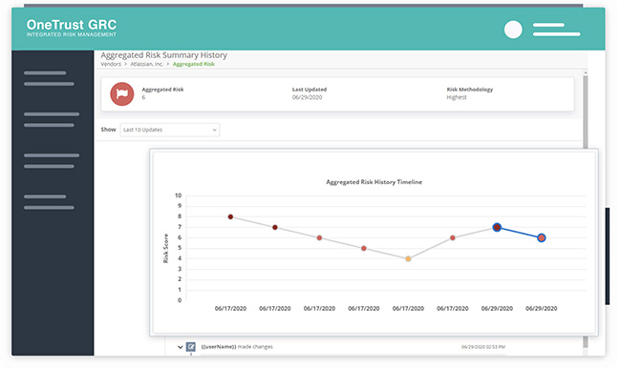Click the OneTrust GRC logo
This screenshot has width=621, height=368.
pos(72,28)
